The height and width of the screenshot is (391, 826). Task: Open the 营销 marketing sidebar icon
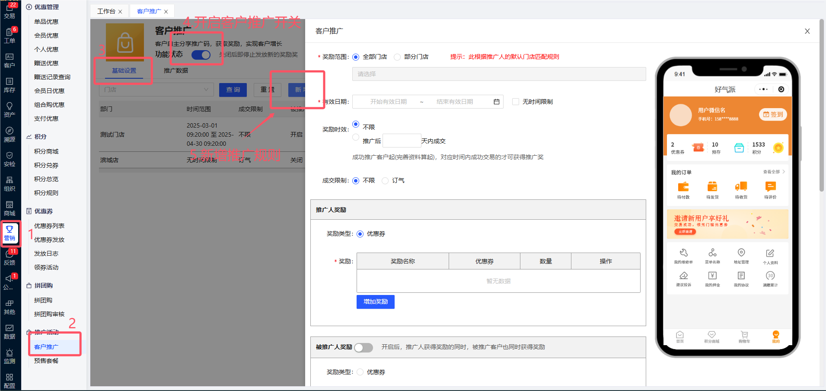10,233
